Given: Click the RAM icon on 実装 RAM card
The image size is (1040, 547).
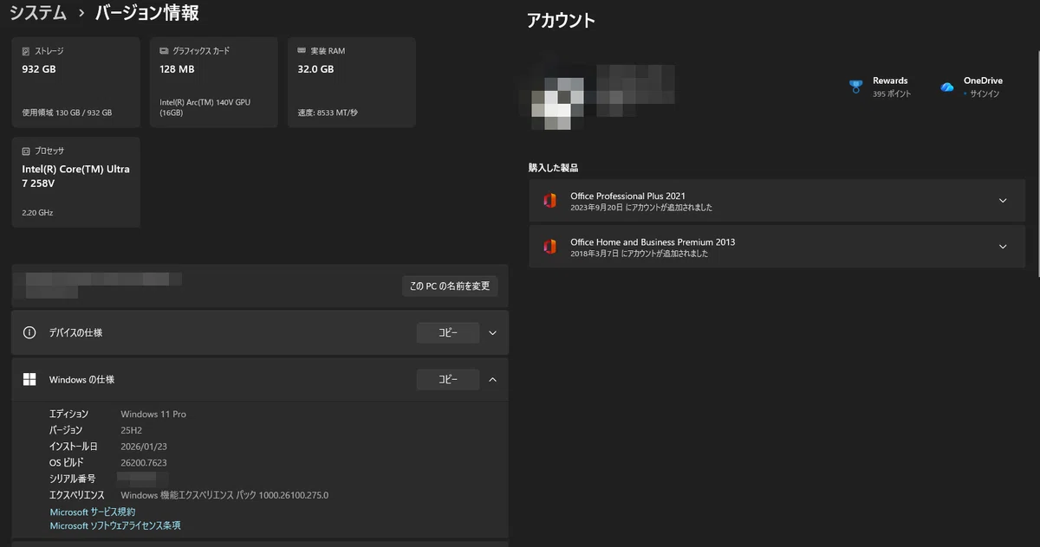Looking at the screenshot, I should (x=302, y=51).
